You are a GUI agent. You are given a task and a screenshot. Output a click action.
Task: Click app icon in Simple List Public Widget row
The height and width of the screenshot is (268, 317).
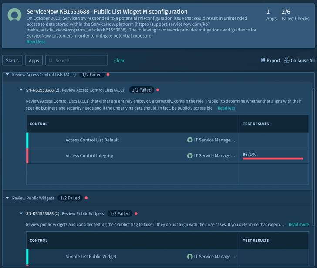190,257
